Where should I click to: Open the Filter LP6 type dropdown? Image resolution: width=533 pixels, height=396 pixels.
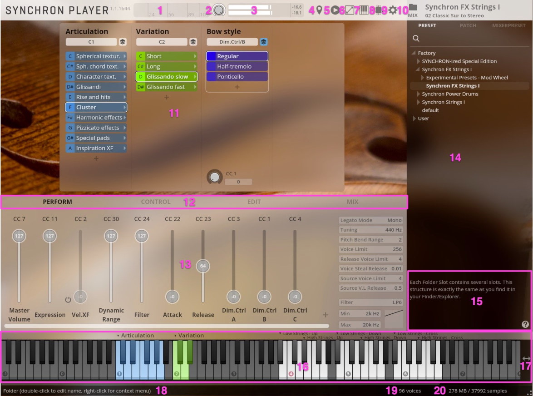(x=371, y=302)
